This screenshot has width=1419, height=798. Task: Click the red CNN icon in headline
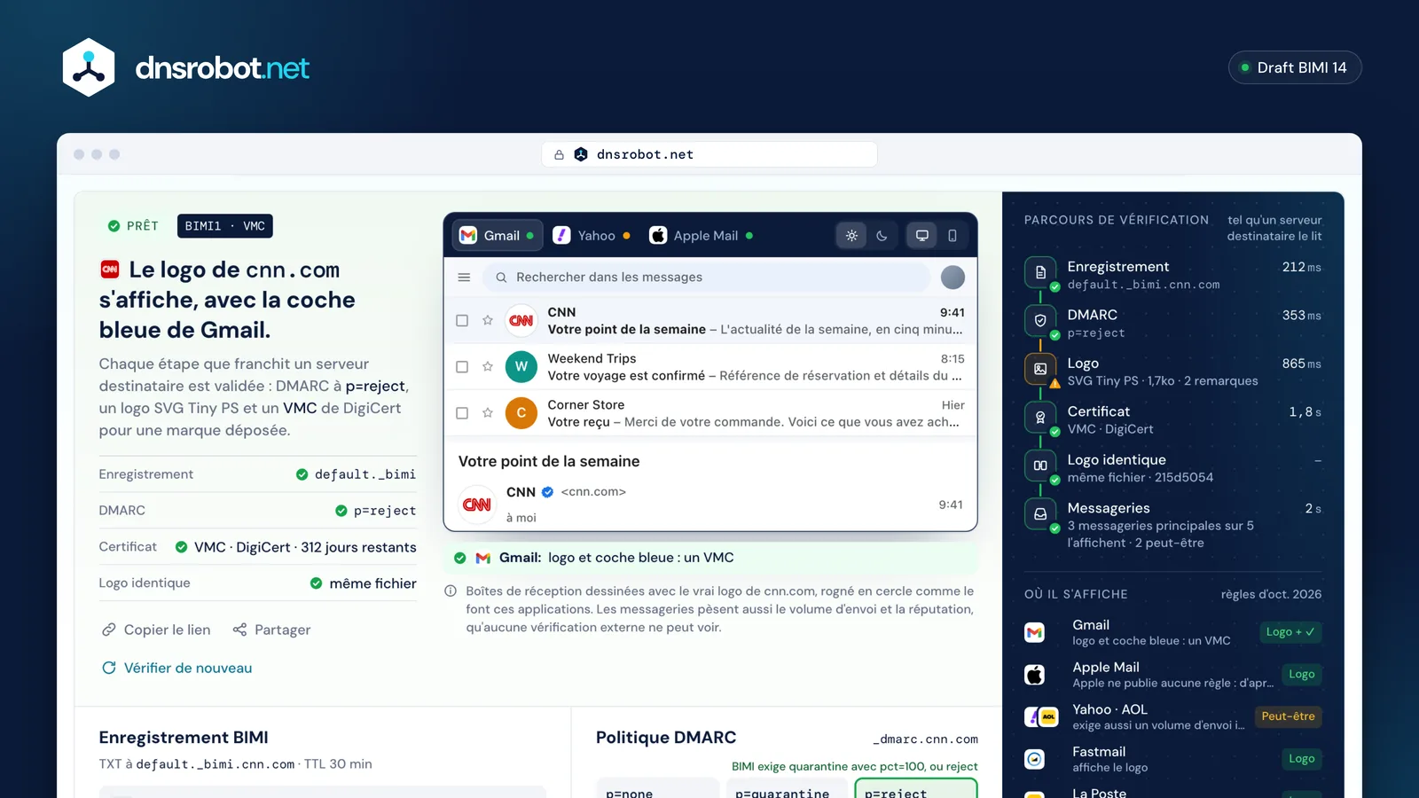(110, 269)
